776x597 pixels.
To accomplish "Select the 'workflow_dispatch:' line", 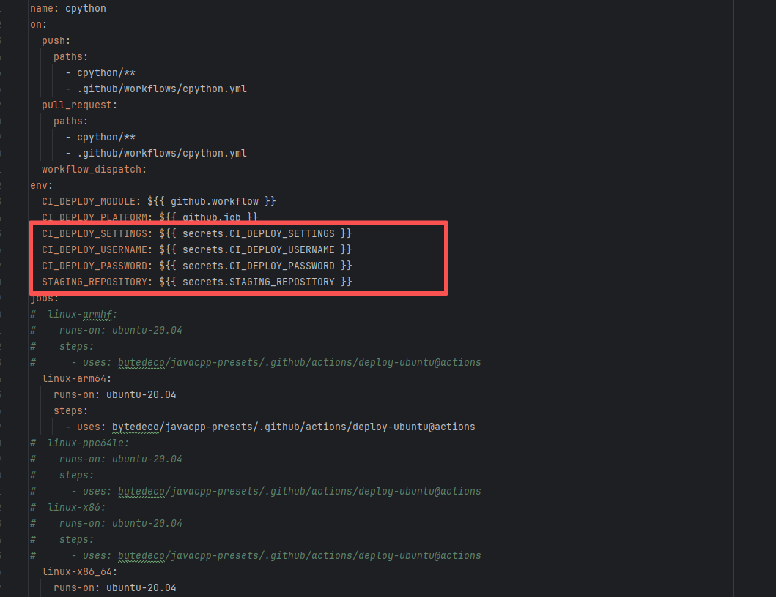I will [x=94, y=170].
